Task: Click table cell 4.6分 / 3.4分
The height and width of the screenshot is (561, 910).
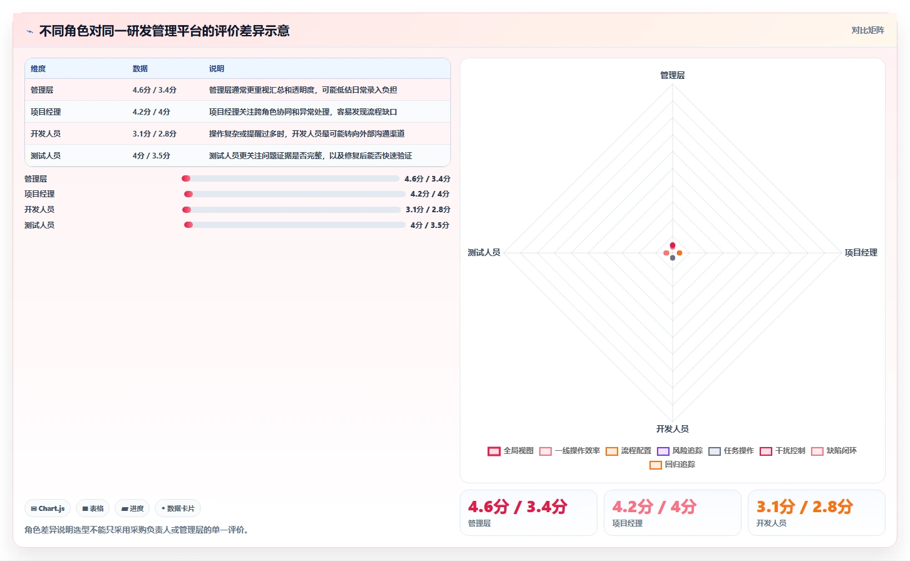Action: pos(155,90)
